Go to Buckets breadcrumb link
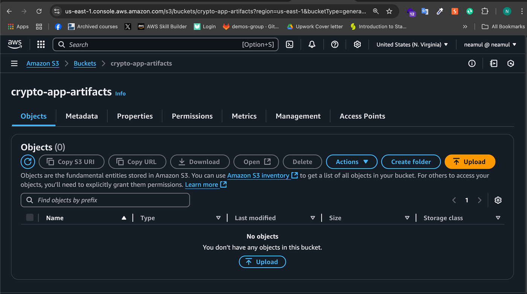The image size is (527, 294). tap(85, 64)
